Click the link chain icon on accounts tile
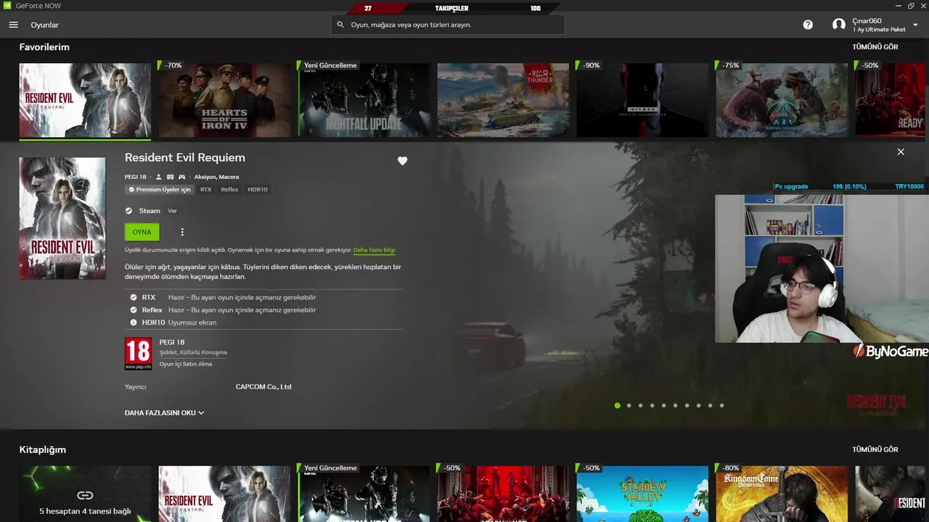This screenshot has height=522, width=929. pos(85,495)
